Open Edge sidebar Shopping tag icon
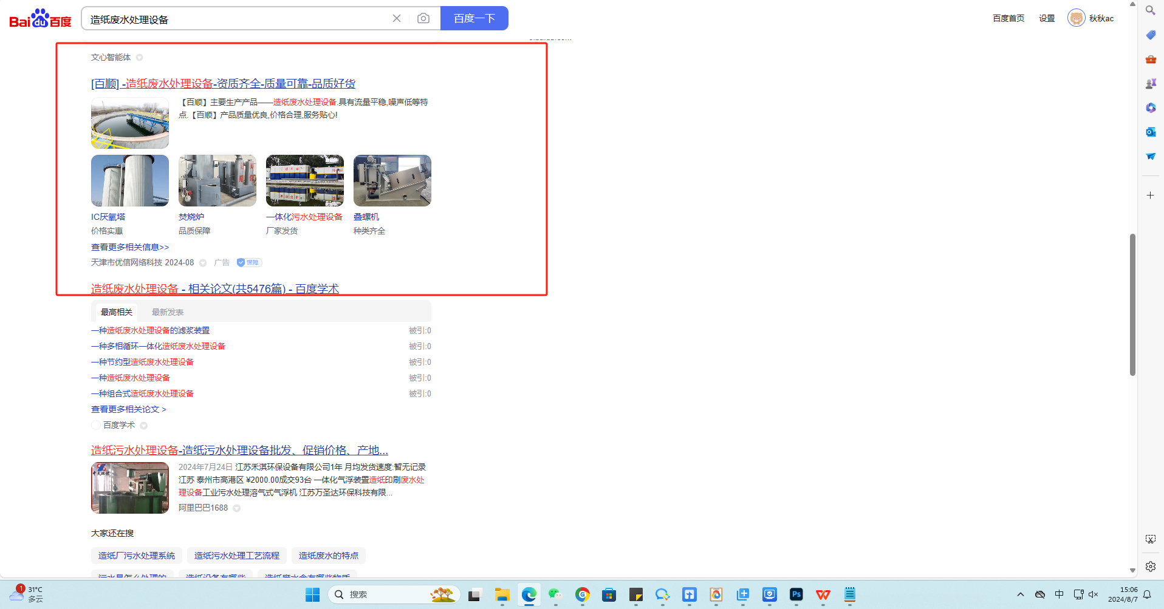 pyautogui.click(x=1151, y=35)
